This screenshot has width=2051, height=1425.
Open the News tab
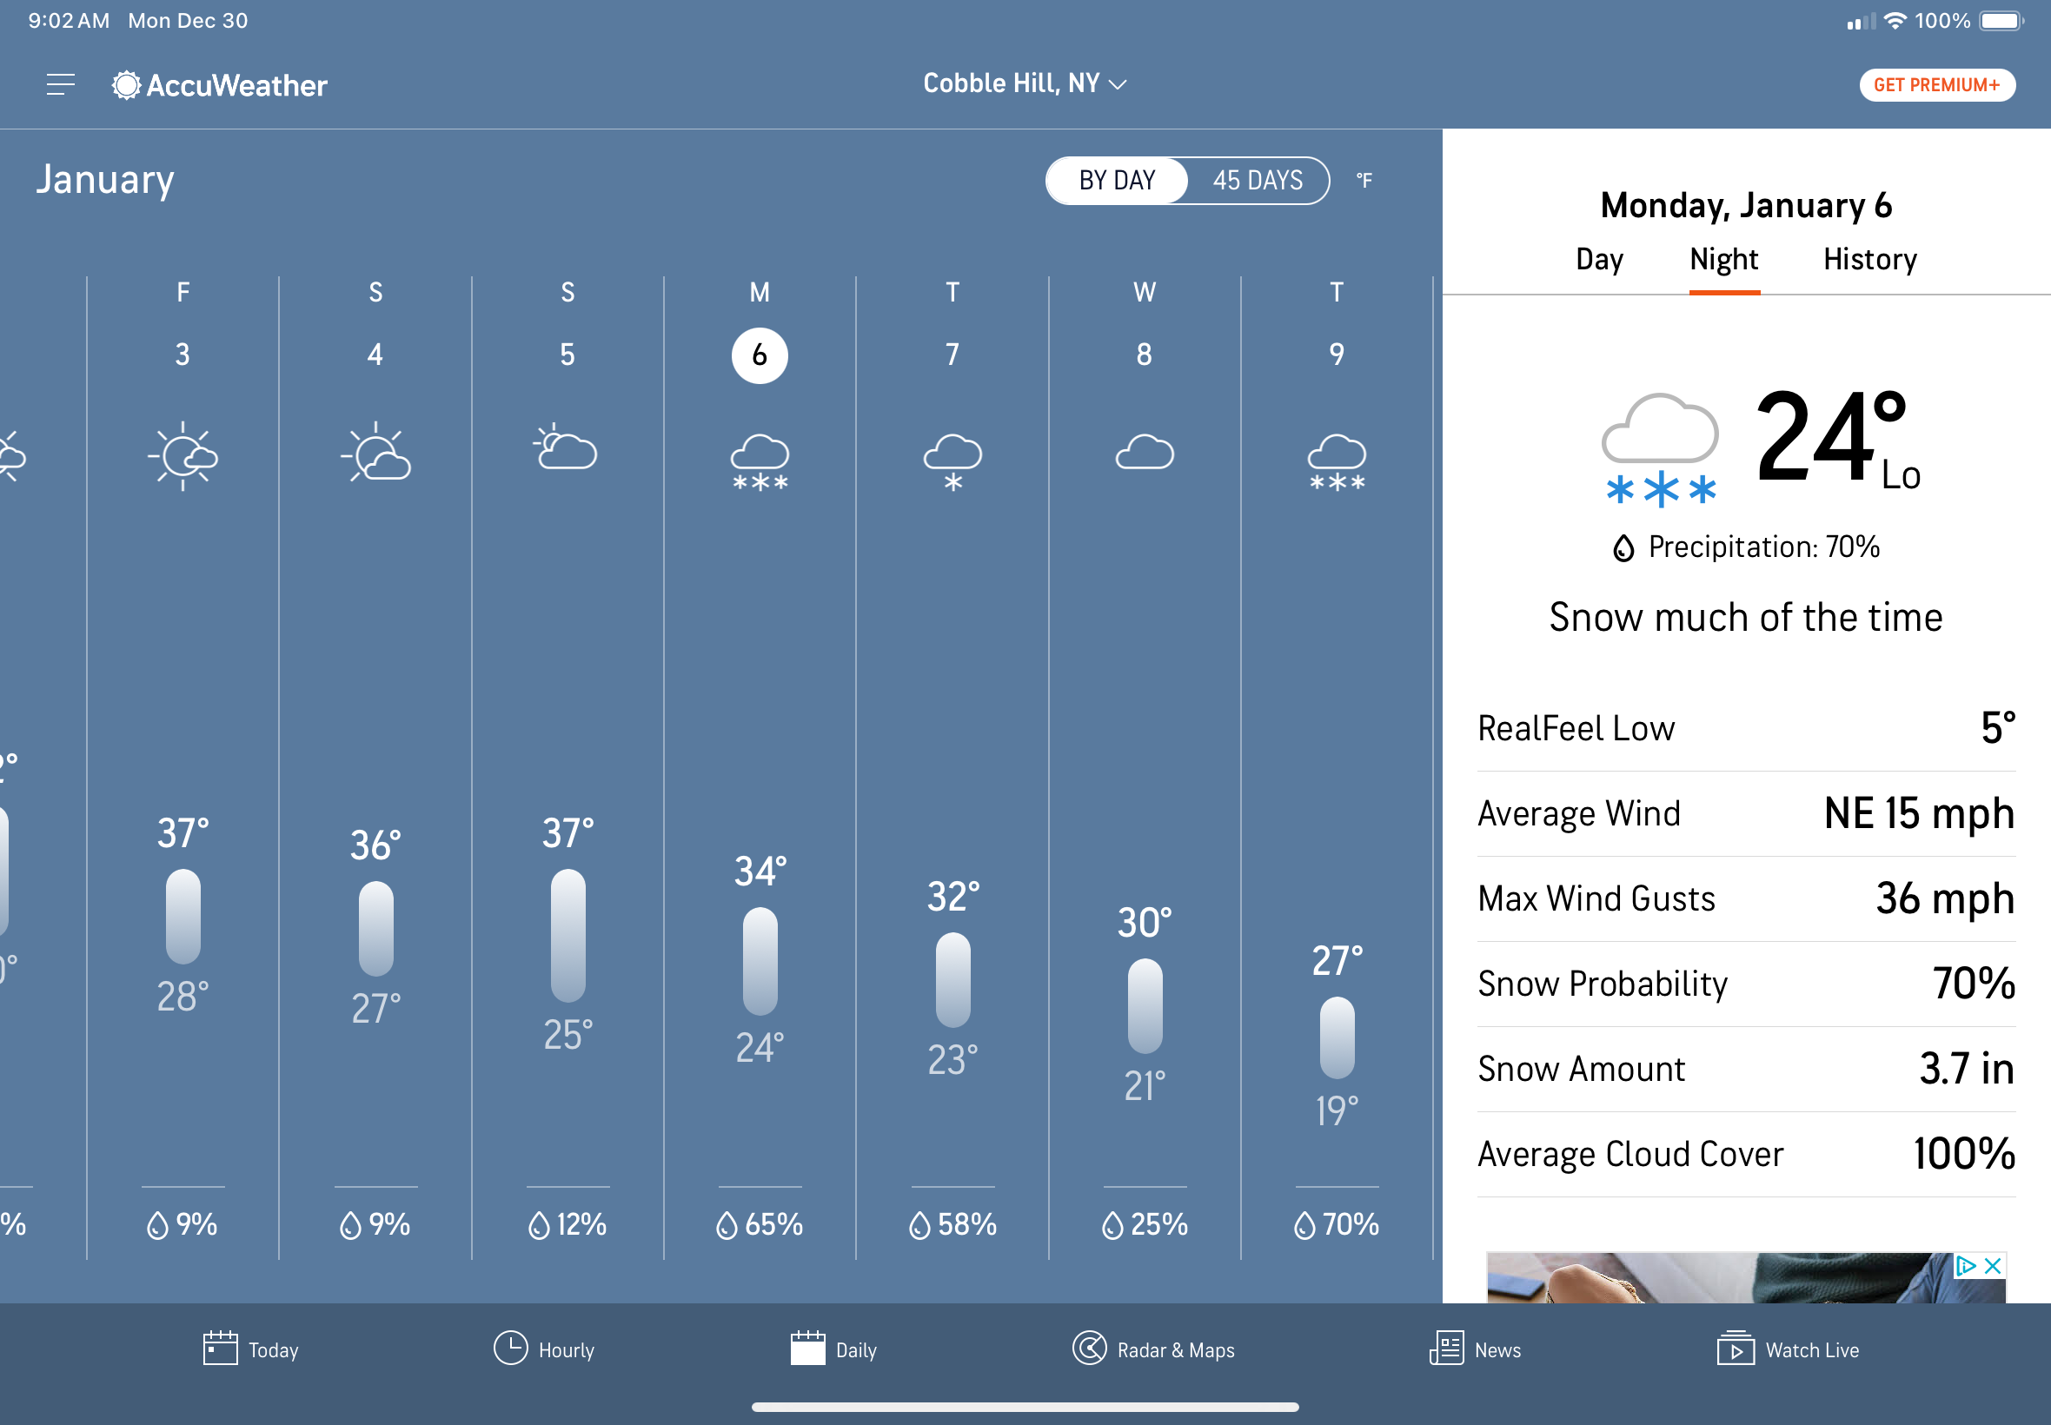[1474, 1349]
